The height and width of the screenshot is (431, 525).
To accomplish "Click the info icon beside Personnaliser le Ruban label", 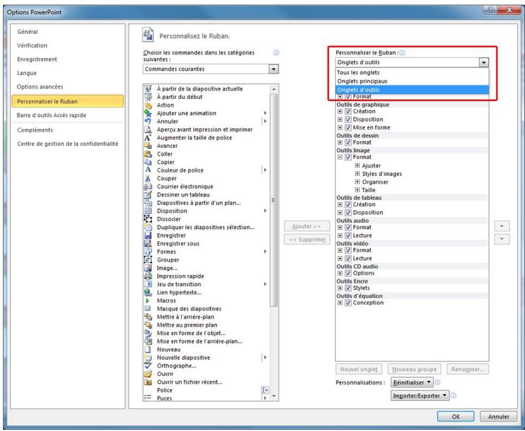I will (x=402, y=53).
